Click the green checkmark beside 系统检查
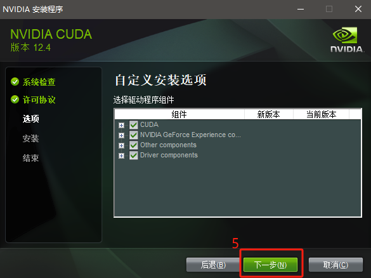 15,81
